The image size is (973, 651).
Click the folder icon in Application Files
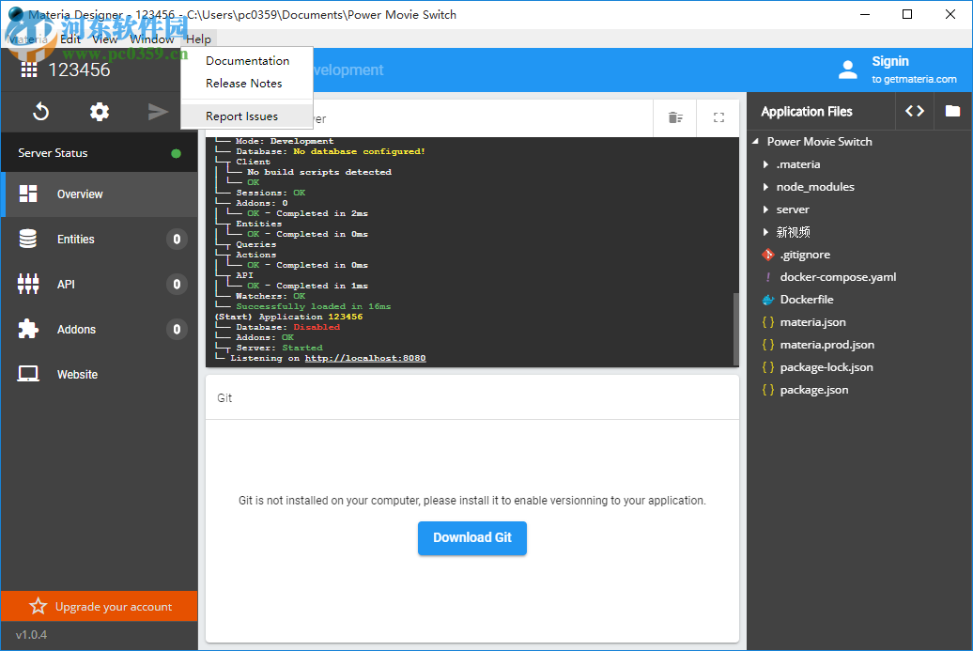coord(952,111)
